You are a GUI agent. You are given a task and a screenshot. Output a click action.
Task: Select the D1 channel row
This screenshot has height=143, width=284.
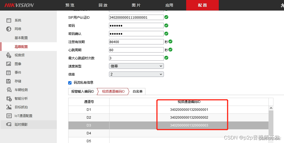pyautogui.click(x=168, y=110)
